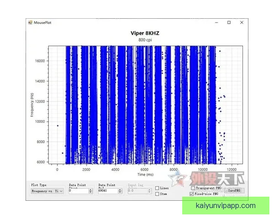
Task: Click the Viper 8KHZ chart title
Action: [x=145, y=33]
